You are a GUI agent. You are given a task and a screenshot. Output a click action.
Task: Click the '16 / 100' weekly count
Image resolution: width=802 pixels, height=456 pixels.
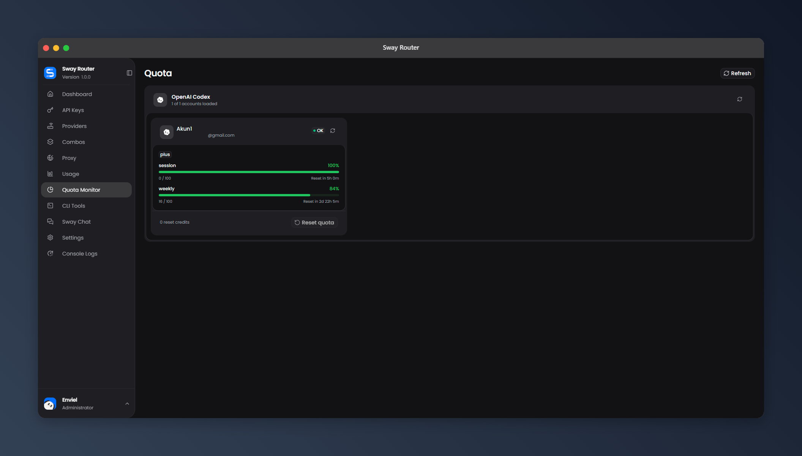coord(166,201)
